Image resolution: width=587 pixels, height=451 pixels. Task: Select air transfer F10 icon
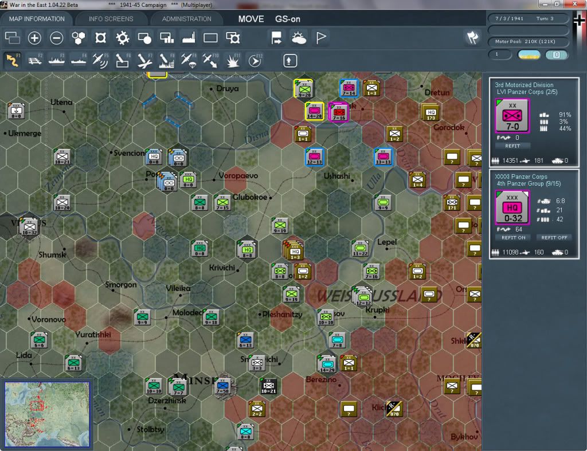[x=210, y=60]
